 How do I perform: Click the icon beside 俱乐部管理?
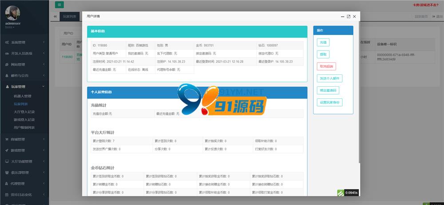7,173
